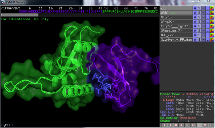The width and height of the screenshot is (215, 128).
Task: Toggle full screen with the F button
Action: 211,125
